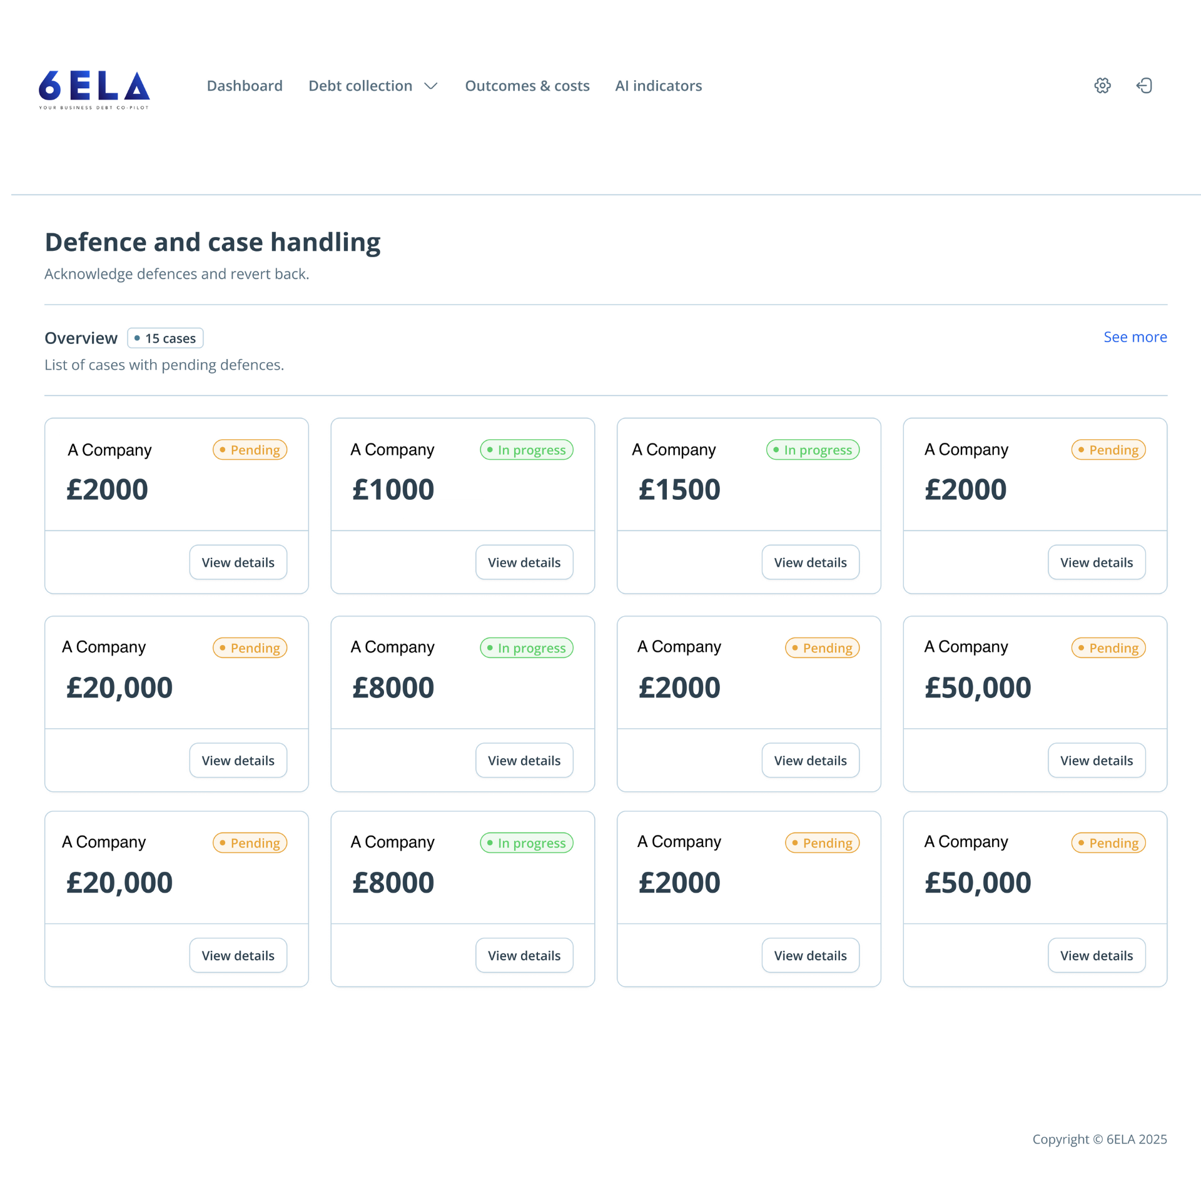
Task: View details of the £1000 In progress case
Action: point(525,562)
